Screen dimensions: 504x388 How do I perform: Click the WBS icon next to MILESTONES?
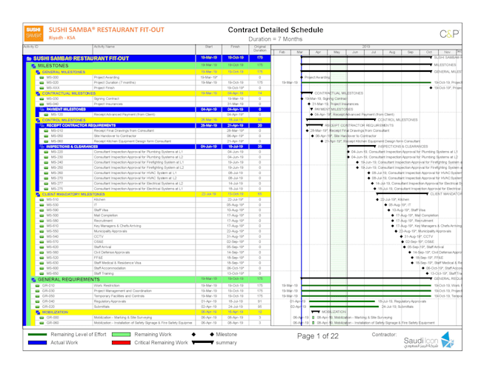[x=33, y=66]
